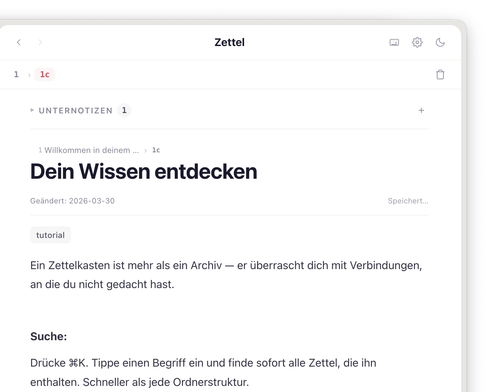Image resolution: width=489 pixels, height=392 pixels.
Task: Click the paragraph starting Ein Zettelkasten ist mehr
Action: click(x=226, y=275)
